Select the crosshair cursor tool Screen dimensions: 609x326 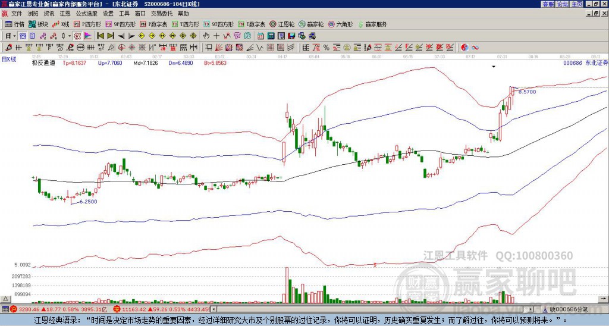(216, 36)
